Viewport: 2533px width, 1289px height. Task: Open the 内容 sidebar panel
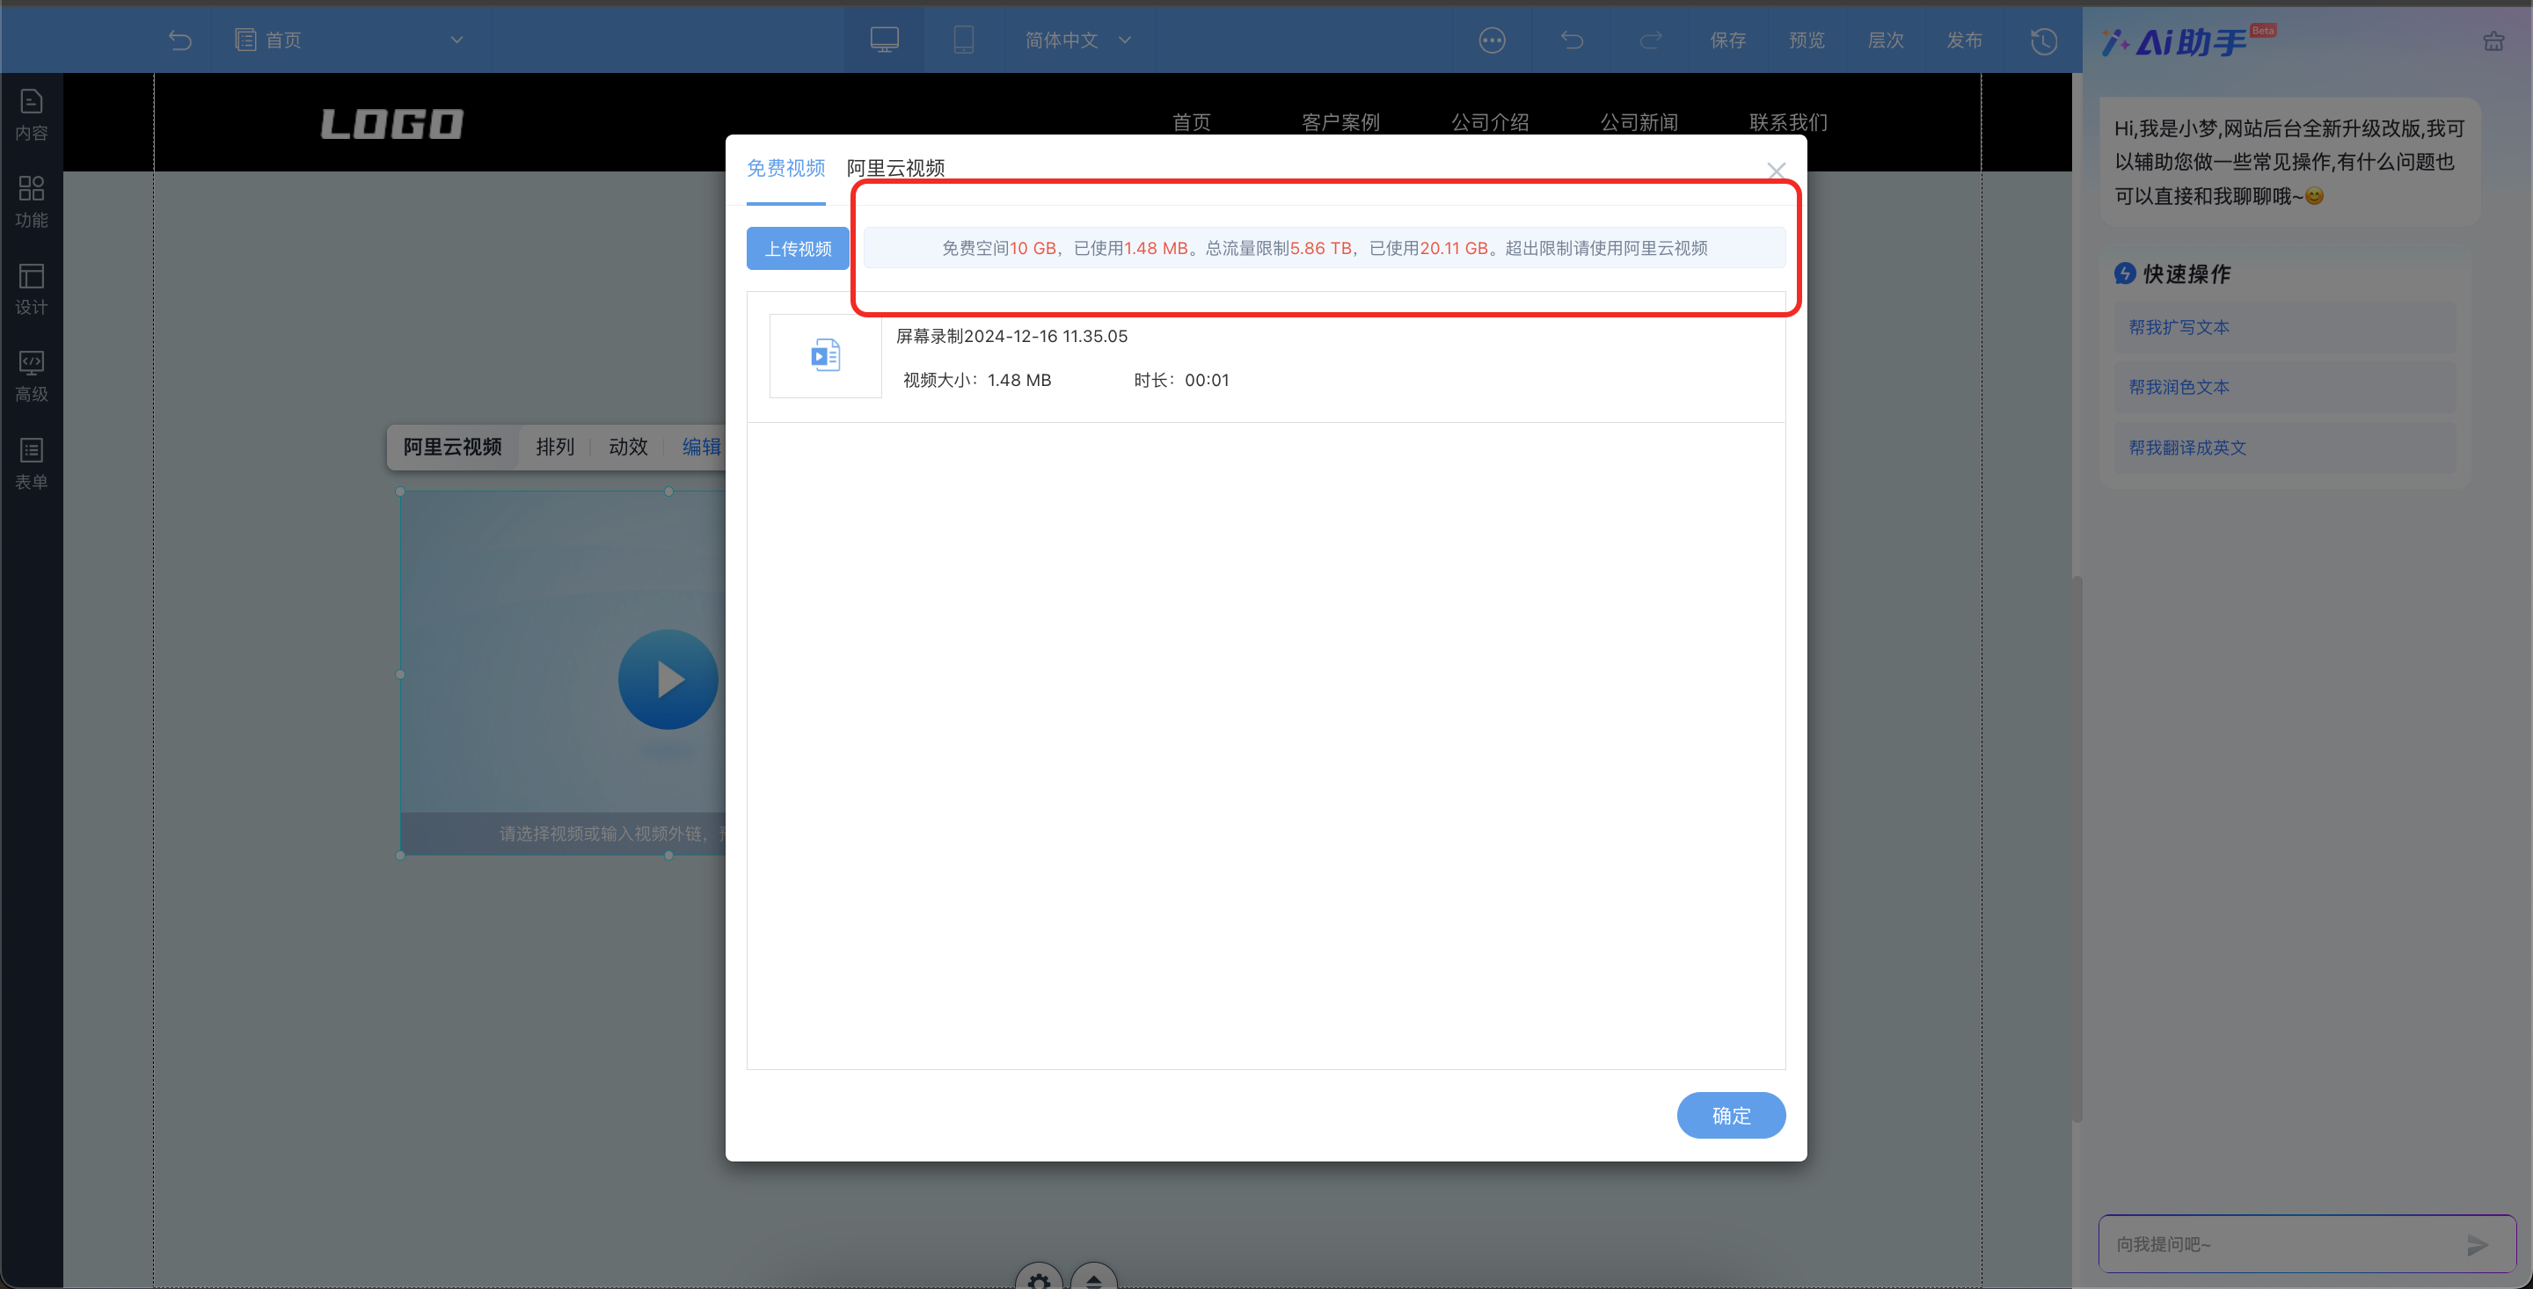point(32,114)
